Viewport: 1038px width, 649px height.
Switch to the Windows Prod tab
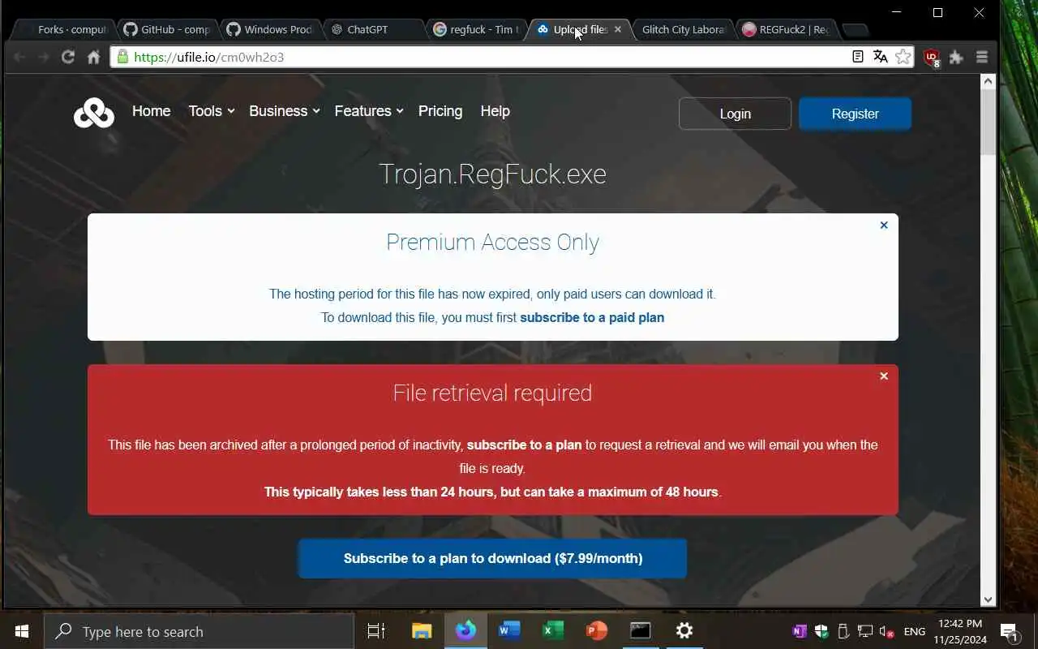pyautogui.click(x=270, y=29)
